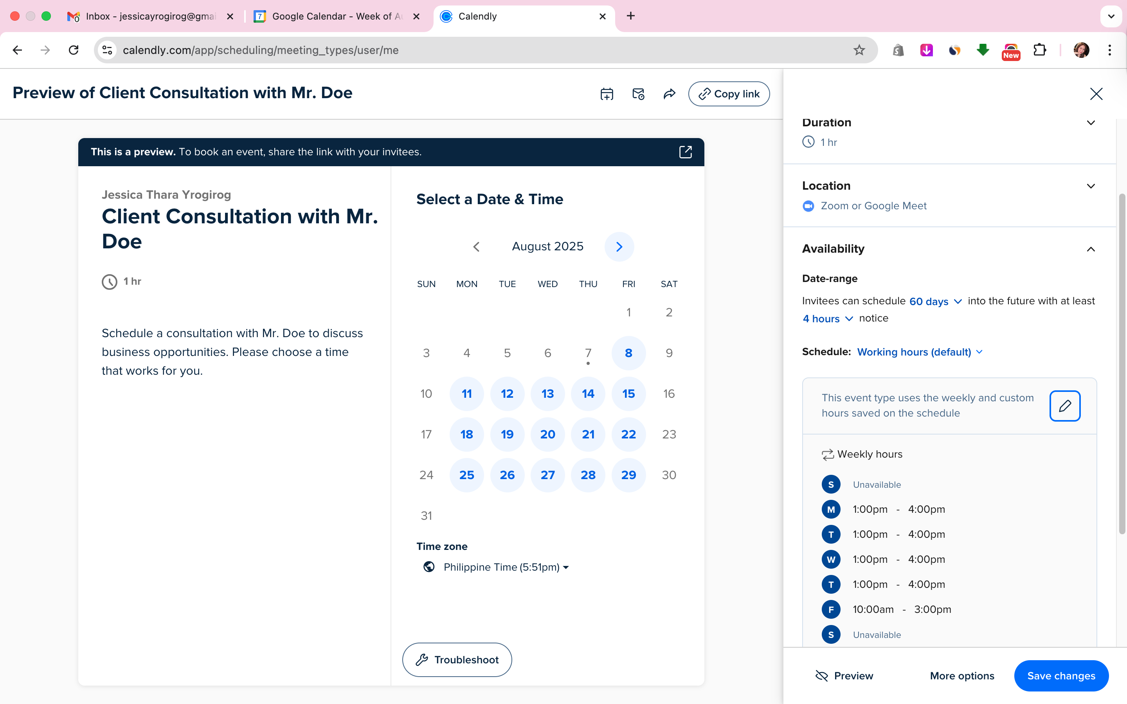Close the event settings side panel

pyautogui.click(x=1096, y=94)
